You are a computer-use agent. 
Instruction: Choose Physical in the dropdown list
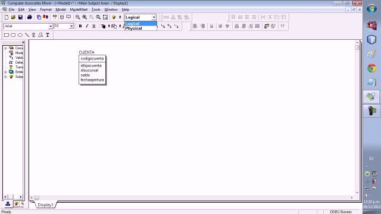click(x=140, y=29)
